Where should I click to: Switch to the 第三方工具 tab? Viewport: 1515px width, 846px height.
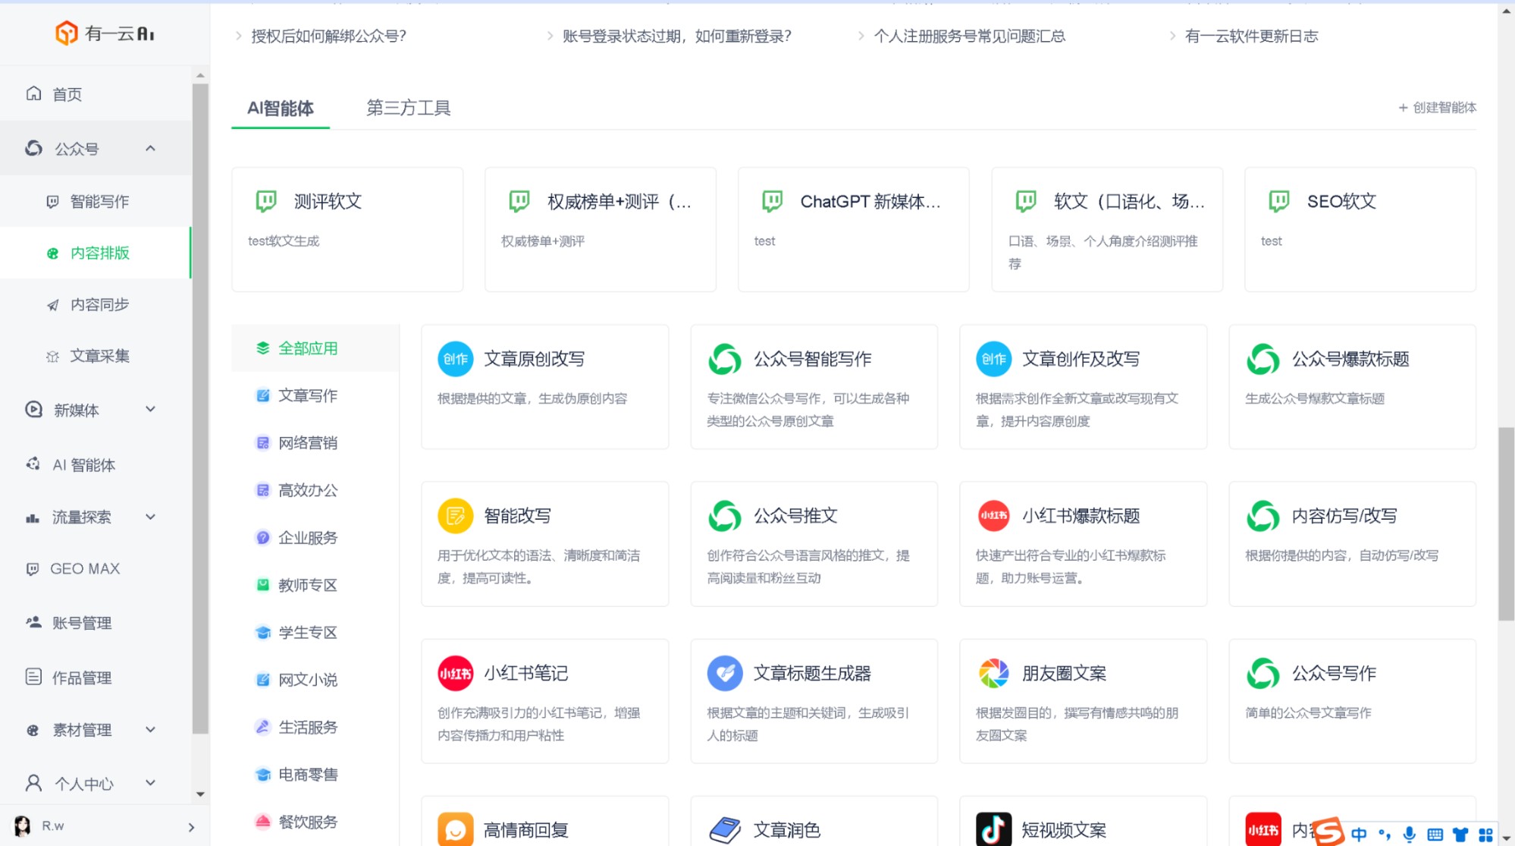408,108
